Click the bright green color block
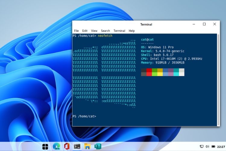 tap(155, 74)
